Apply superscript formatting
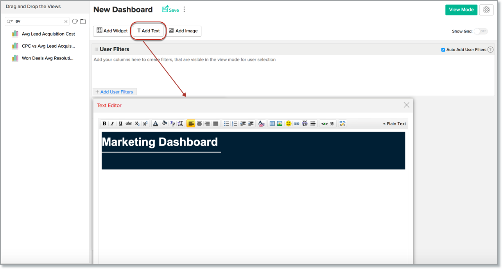 tap(145, 123)
